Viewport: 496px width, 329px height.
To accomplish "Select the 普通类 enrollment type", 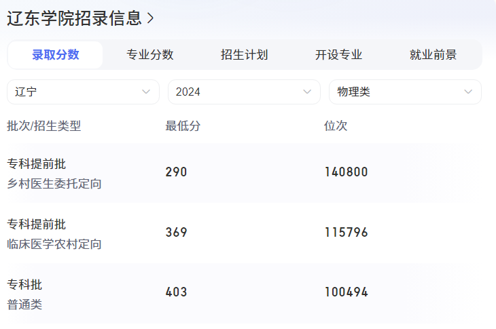I will (24, 305).
